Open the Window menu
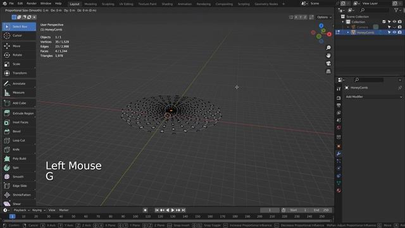The width and height of the screenshot is (405, 228). pyautogui.click(x=46, y=4)
